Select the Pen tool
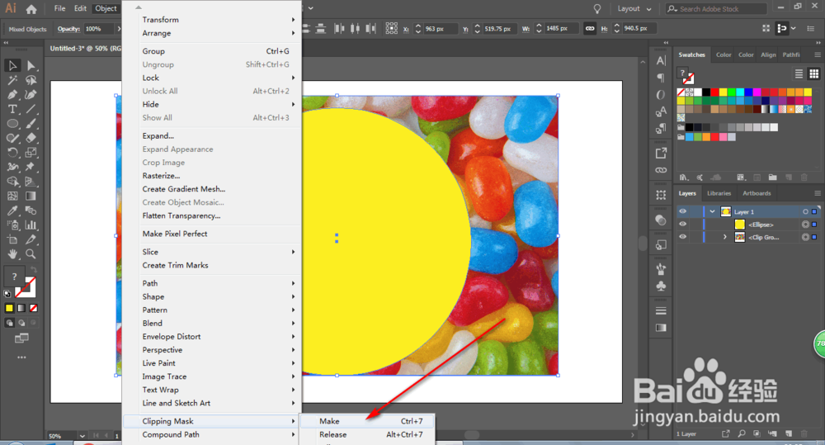Screen dimensions: 825x445 12,95
